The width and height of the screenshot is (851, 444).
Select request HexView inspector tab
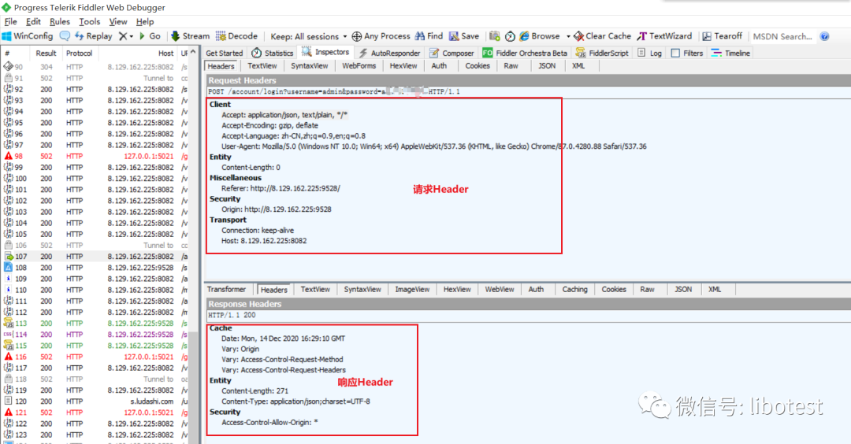tap(403, 66)
